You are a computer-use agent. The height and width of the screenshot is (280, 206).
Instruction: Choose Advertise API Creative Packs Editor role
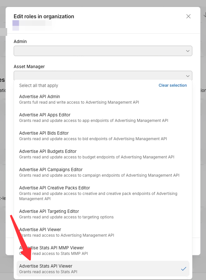pyautogui.click(x=103, y=193)
